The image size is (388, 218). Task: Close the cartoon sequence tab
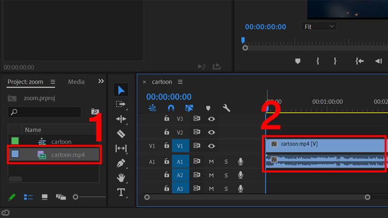click(144, 82)
